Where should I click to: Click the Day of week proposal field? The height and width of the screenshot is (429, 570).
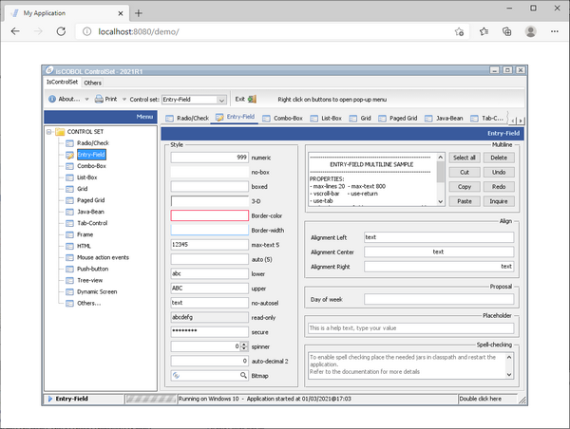point(439,299)
